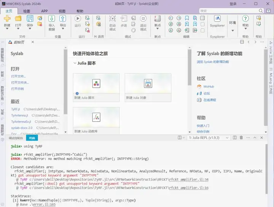Open the 断点 dropdown arrow
Viewport: 274px width, 207px height.
157,29
